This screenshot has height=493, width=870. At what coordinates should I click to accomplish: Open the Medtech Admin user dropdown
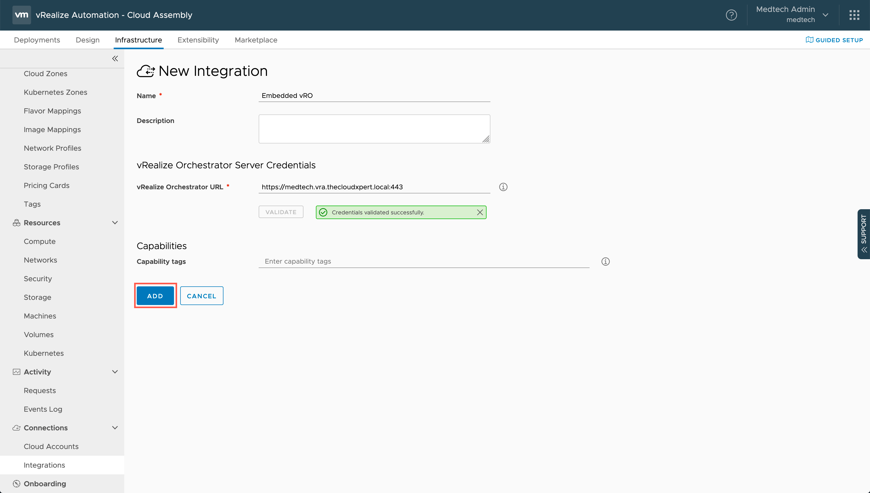tap(825, 15)
